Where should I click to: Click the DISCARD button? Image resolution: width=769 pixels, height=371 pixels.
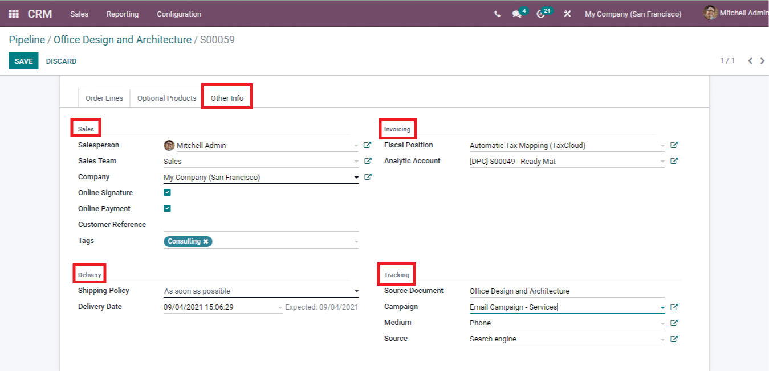pos(61,61)
